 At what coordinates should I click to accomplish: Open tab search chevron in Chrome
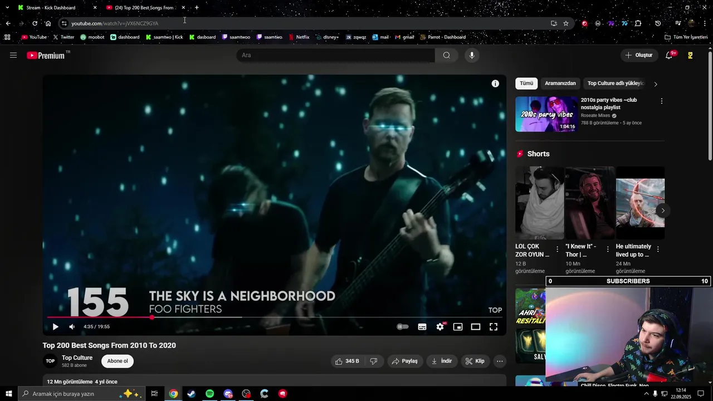(7, 8)
